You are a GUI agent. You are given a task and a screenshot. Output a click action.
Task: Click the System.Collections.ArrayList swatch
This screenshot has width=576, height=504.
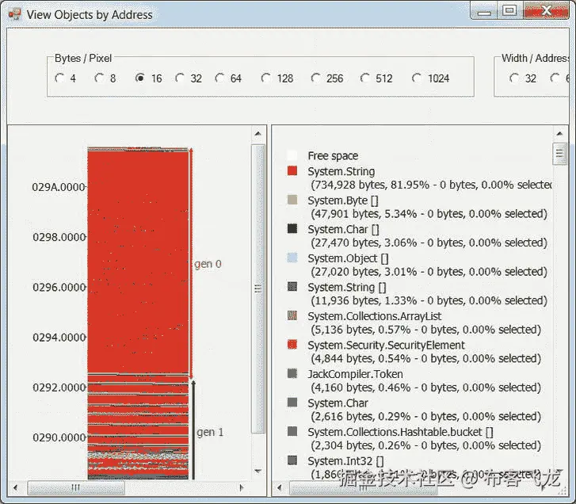tap(292, 315)
